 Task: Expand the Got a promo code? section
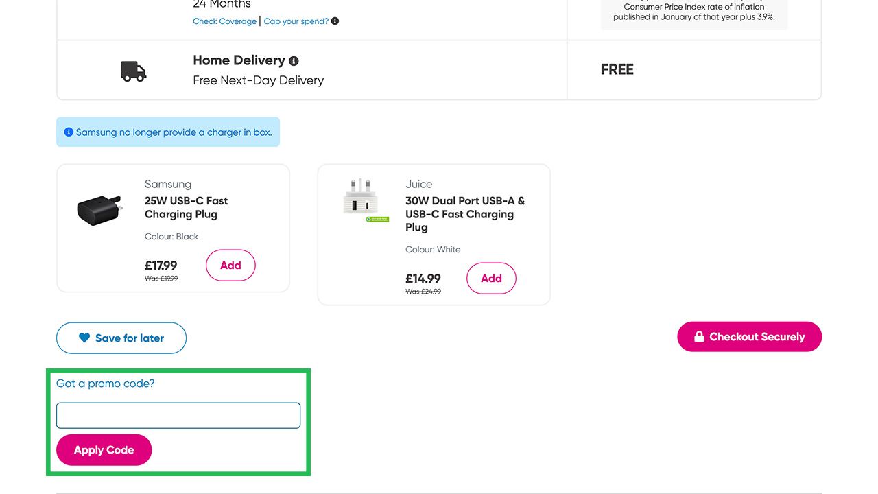click(x=106, y=384)
